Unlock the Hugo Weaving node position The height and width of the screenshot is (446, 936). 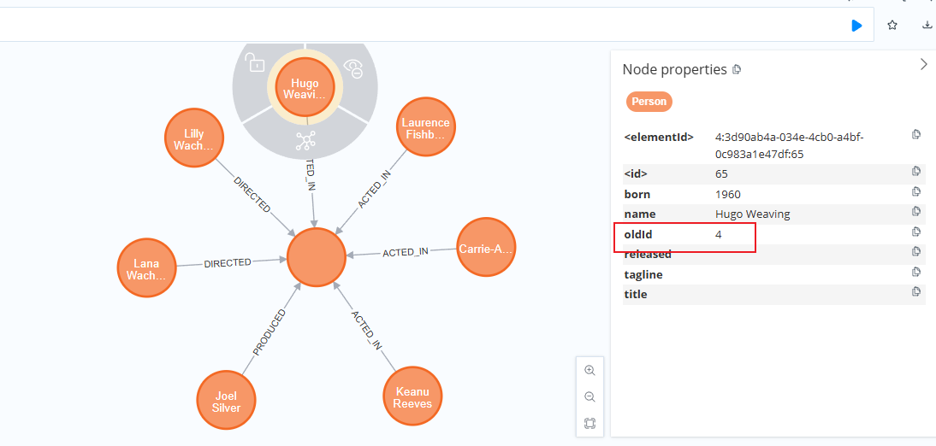pos(256,62)
